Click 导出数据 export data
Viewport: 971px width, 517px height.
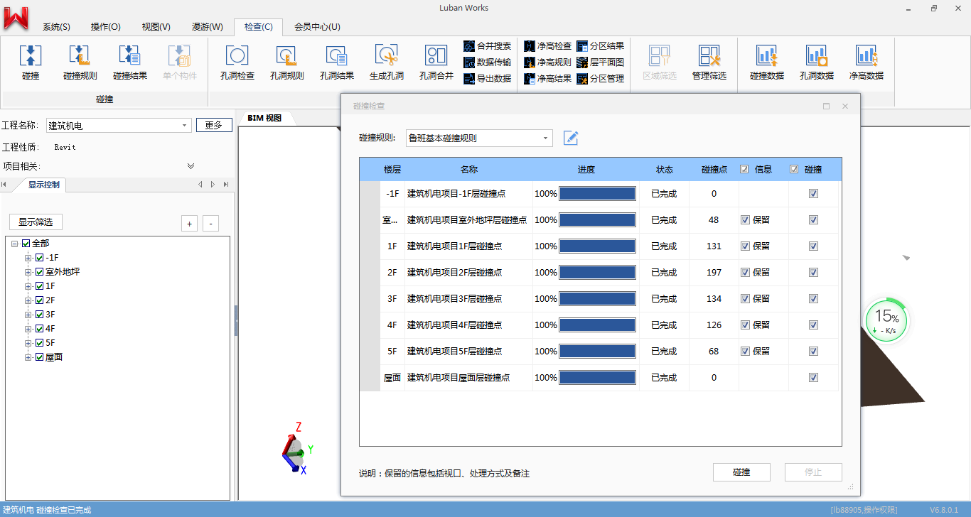(488, 78)
